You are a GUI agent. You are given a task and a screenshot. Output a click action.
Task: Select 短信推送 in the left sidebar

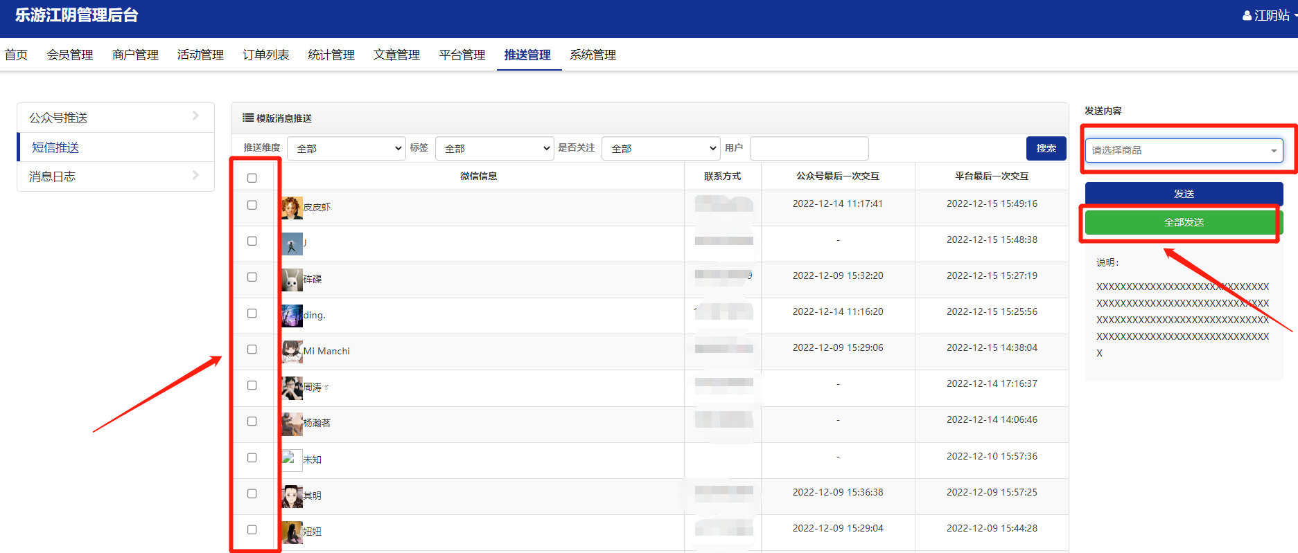click(55, 147)
